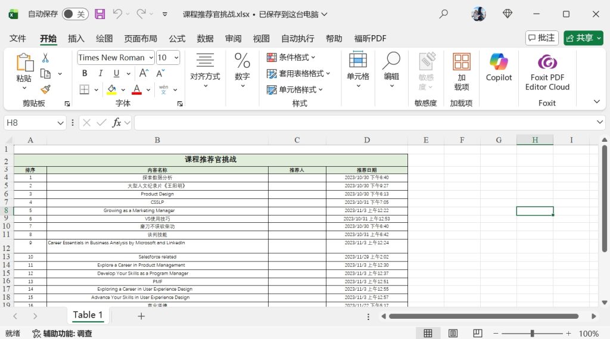Open Copilot from the ribbon
Image resolution: width=610 pixels, height=339 pixels.
point(499,67)
